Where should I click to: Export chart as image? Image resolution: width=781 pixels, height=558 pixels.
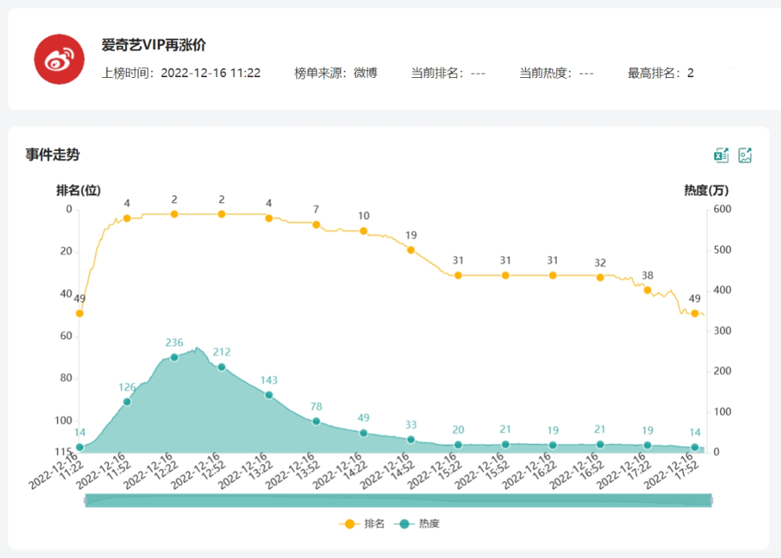[x=745, y=156]
